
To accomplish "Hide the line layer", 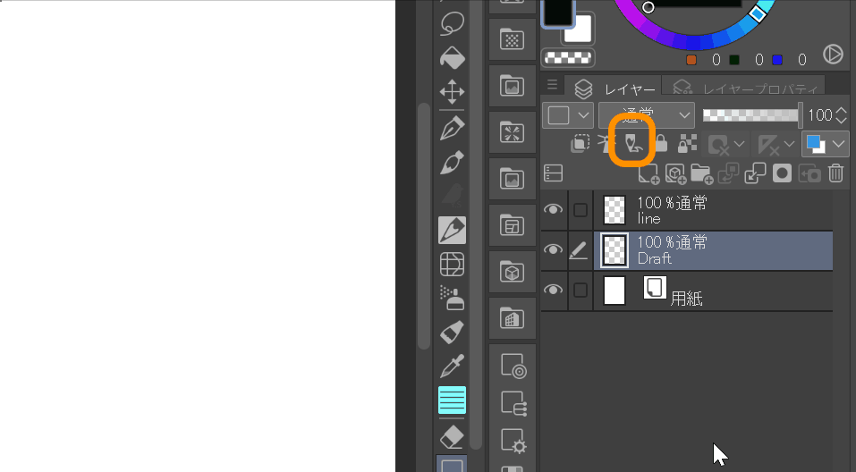I will click(x=553, y=209).
